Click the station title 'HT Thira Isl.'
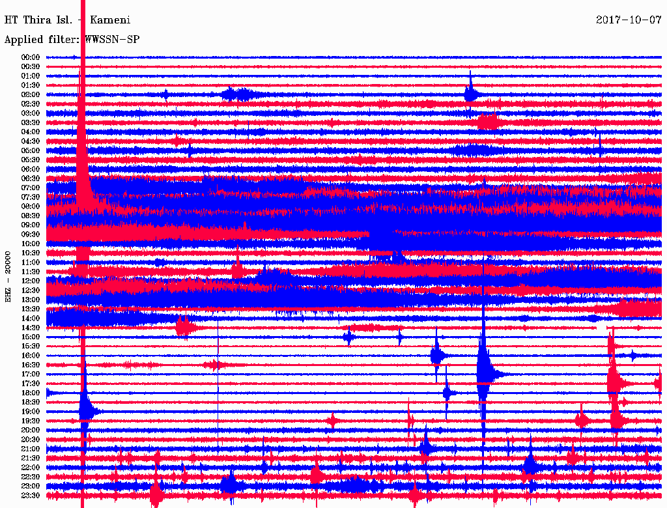This screenshot has width=667, height=508. 38,20
